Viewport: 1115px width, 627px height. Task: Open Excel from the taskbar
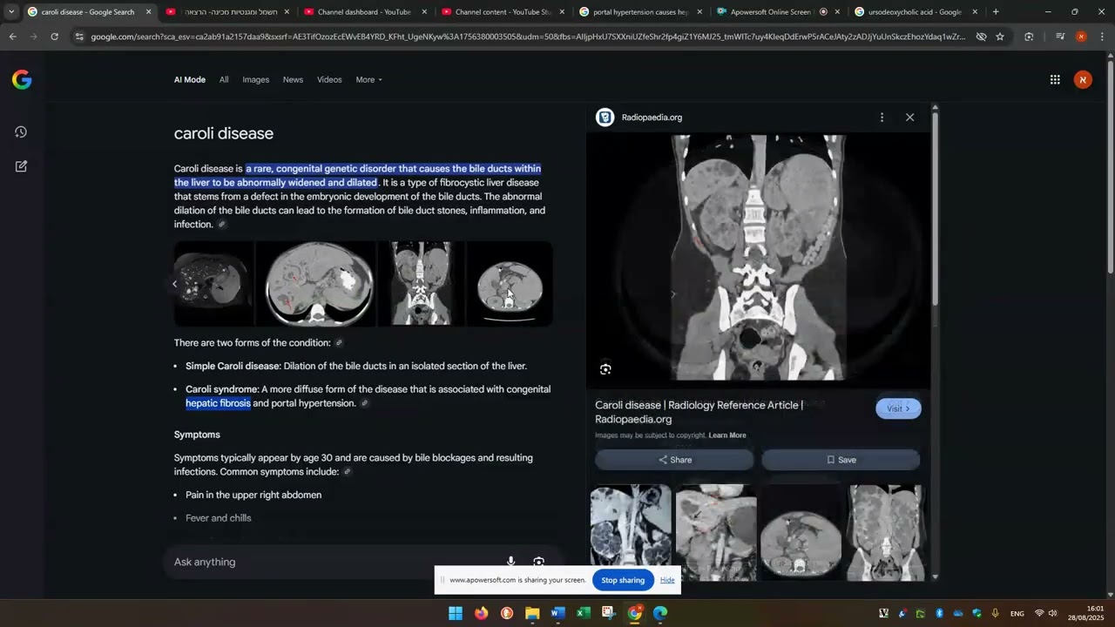coord(584,613)
